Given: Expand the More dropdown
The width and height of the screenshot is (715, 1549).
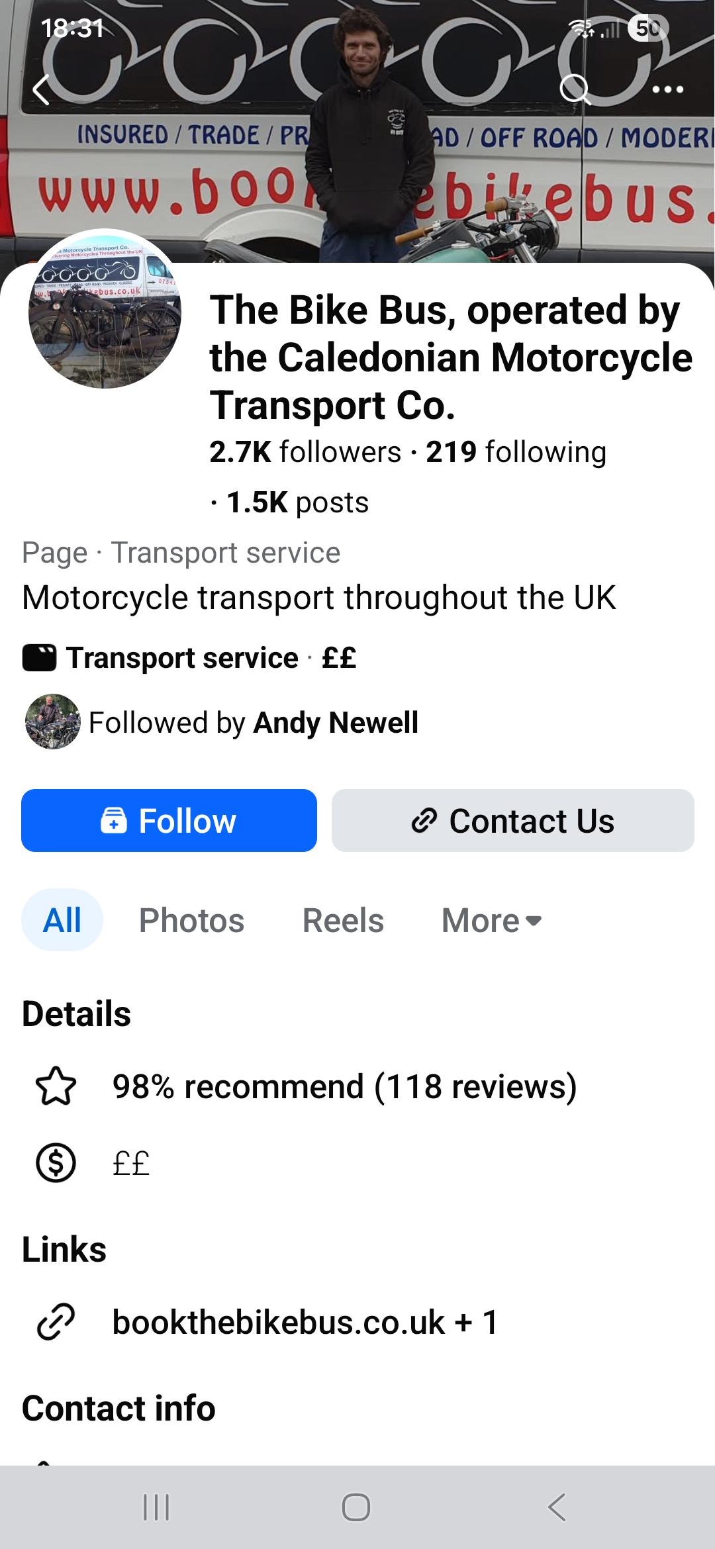Looking at the screenshot, I should tap(491, 920).
